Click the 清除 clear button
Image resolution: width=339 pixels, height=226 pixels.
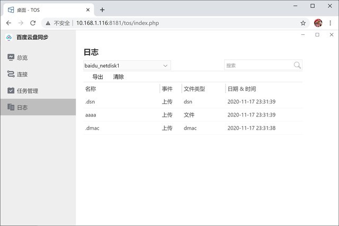coord(119,77)
